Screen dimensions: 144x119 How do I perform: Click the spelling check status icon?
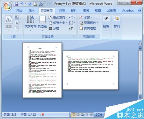42,114
